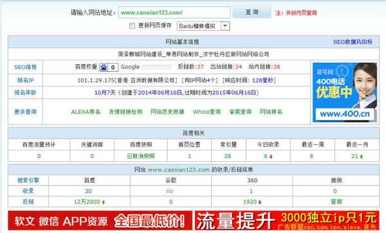Open the 网站历史数据 link
Viewport: 386px width, 233px height.
[167, 112]
